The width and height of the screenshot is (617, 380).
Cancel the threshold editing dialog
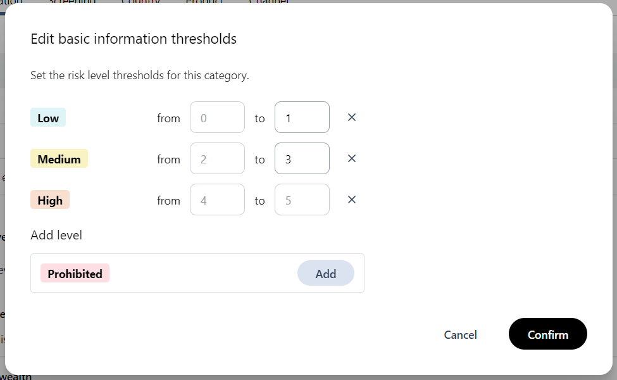click(460, 334)
